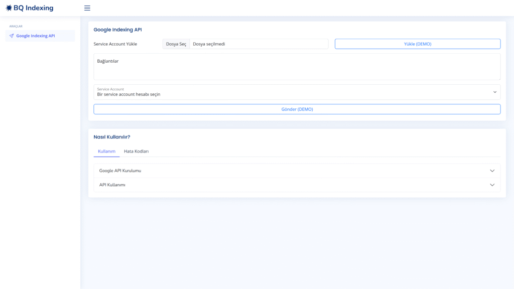Open the Service Account dropdown
Screen dimensions: 514x289
pos(297,92)
